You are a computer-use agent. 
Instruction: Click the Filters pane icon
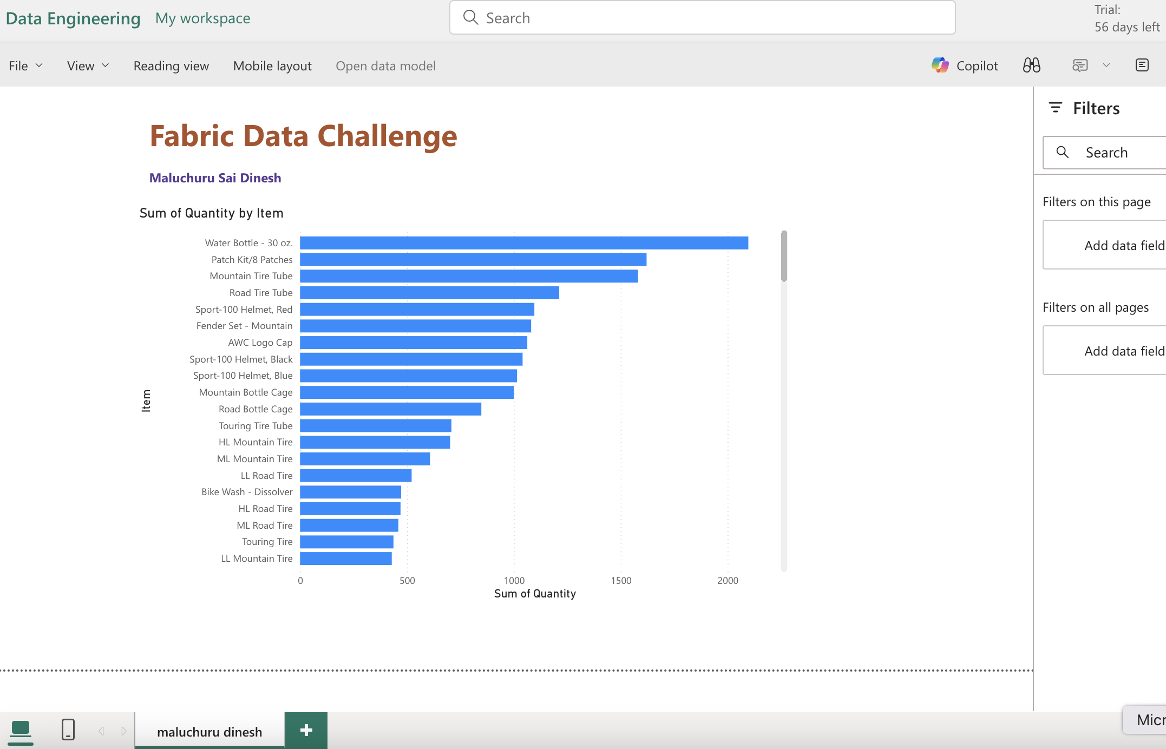point(1055,108)
